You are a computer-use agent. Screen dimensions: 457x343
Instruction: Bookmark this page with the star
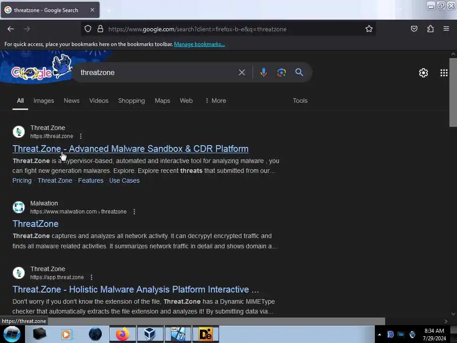pyautogui.click(x=369, y=29)
